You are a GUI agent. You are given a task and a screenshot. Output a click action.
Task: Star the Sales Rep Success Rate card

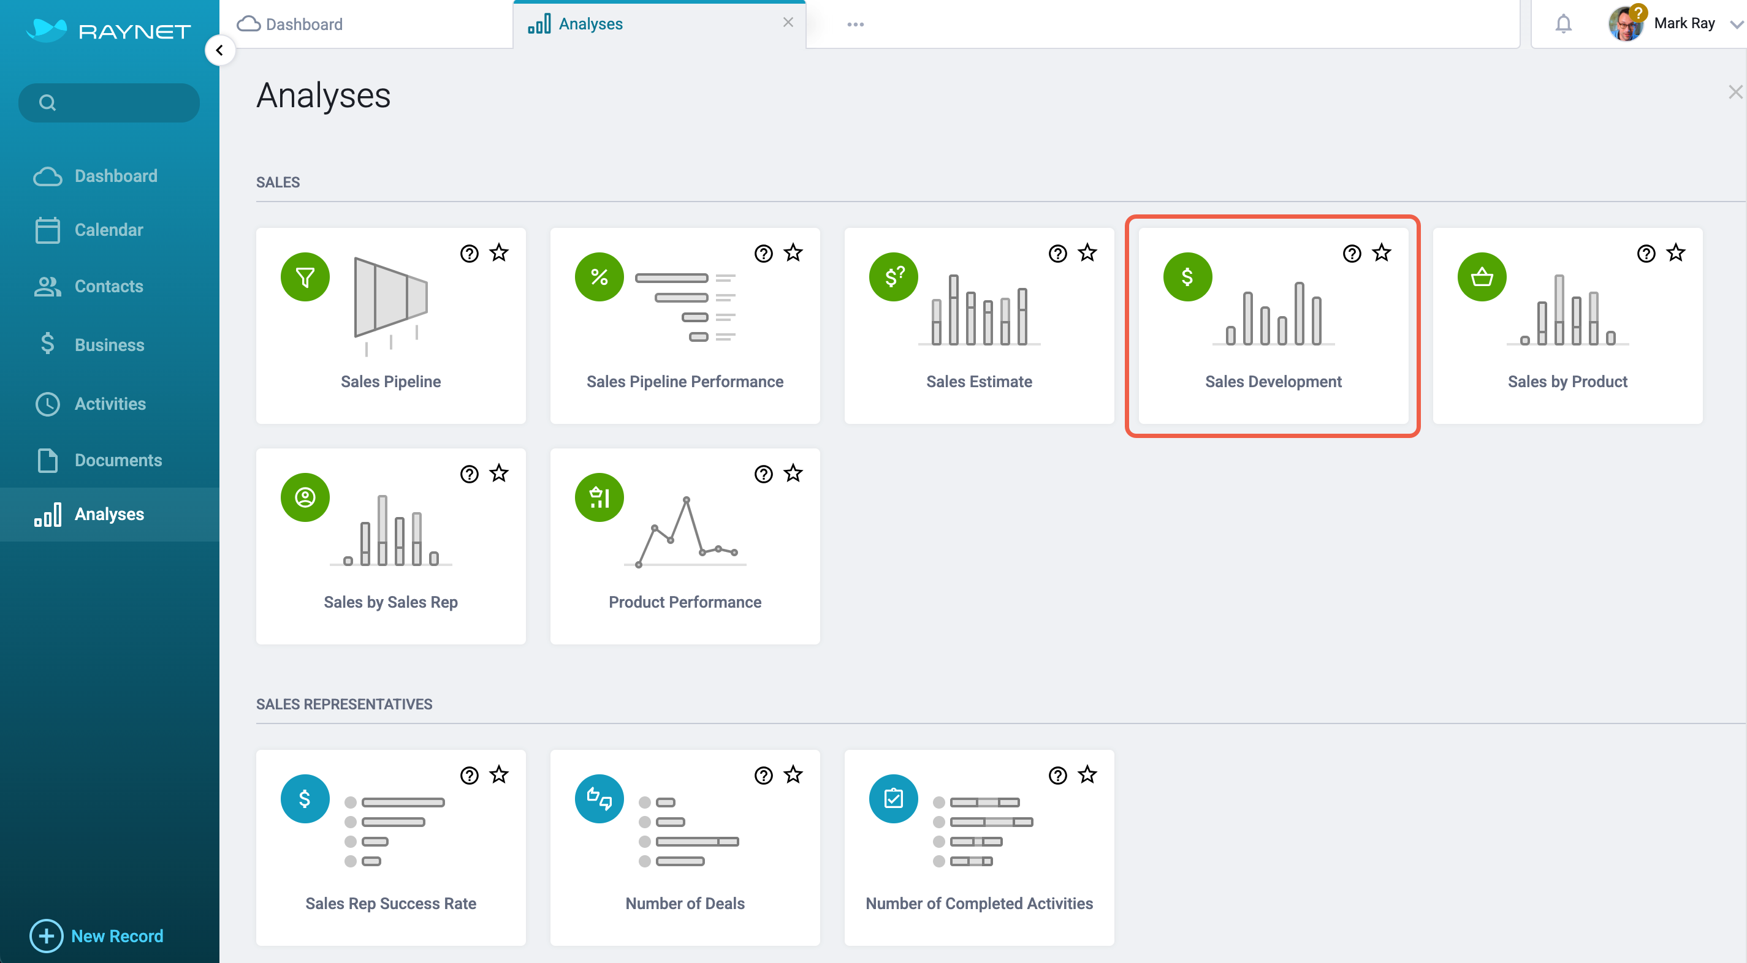pos(499,774)
